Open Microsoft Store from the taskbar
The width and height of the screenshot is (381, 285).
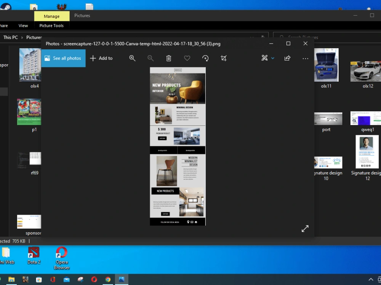(x=39, y=279)
